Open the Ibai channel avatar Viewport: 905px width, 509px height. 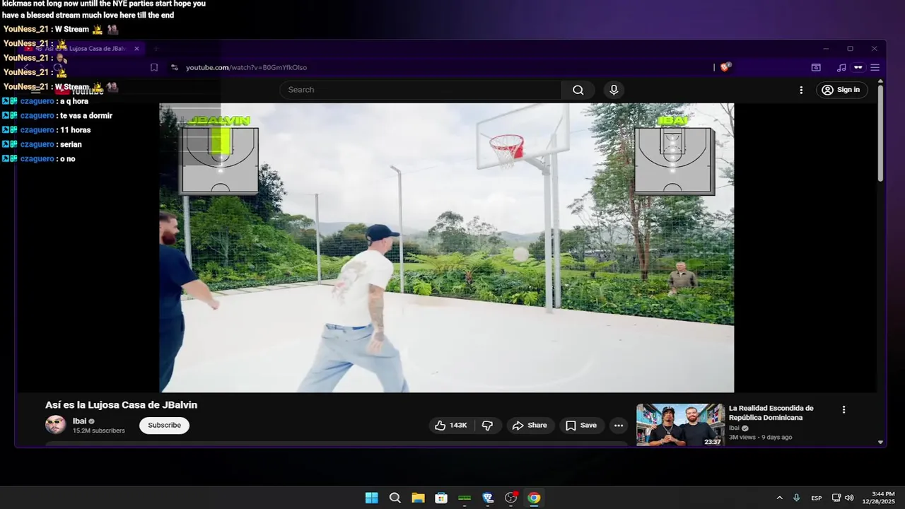pos(55,424)
